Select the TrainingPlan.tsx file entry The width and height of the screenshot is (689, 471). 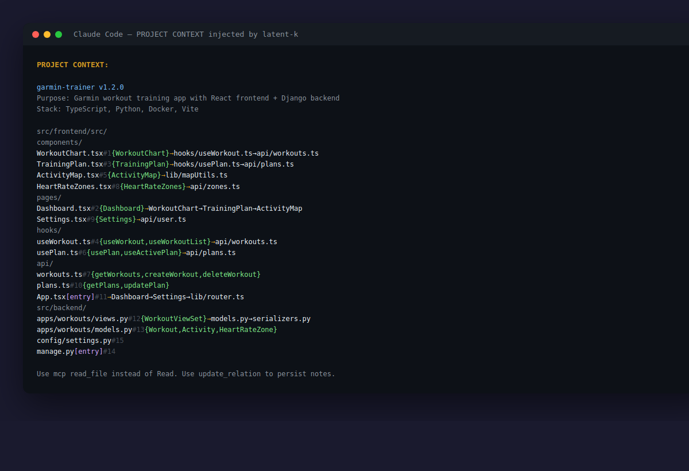[x=67, y=164]
